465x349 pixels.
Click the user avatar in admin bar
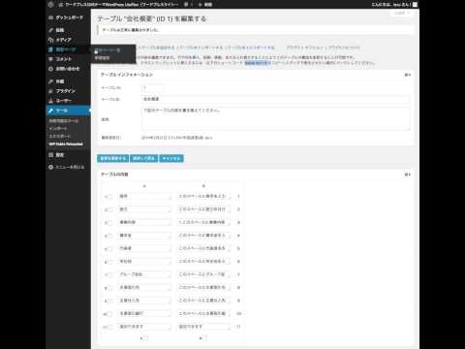416,5
